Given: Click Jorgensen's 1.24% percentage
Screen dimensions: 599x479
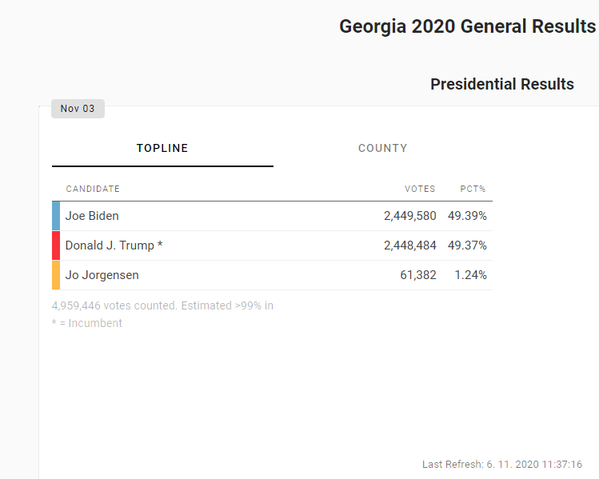Looking at the screenshot, I should [470, 275].
